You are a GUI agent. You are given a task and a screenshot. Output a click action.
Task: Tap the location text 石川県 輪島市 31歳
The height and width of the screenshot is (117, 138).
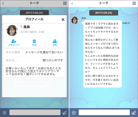tap(32, 32)
